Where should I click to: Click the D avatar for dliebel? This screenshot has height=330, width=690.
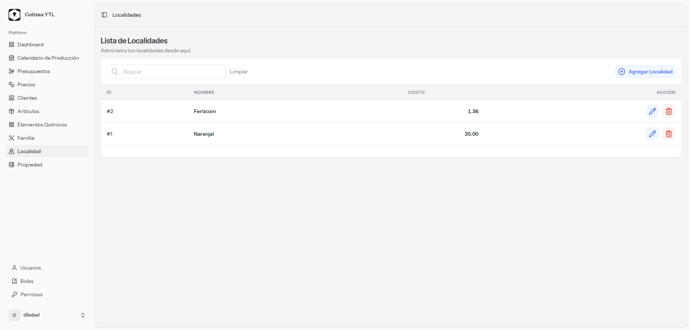[x=14, y=315]
